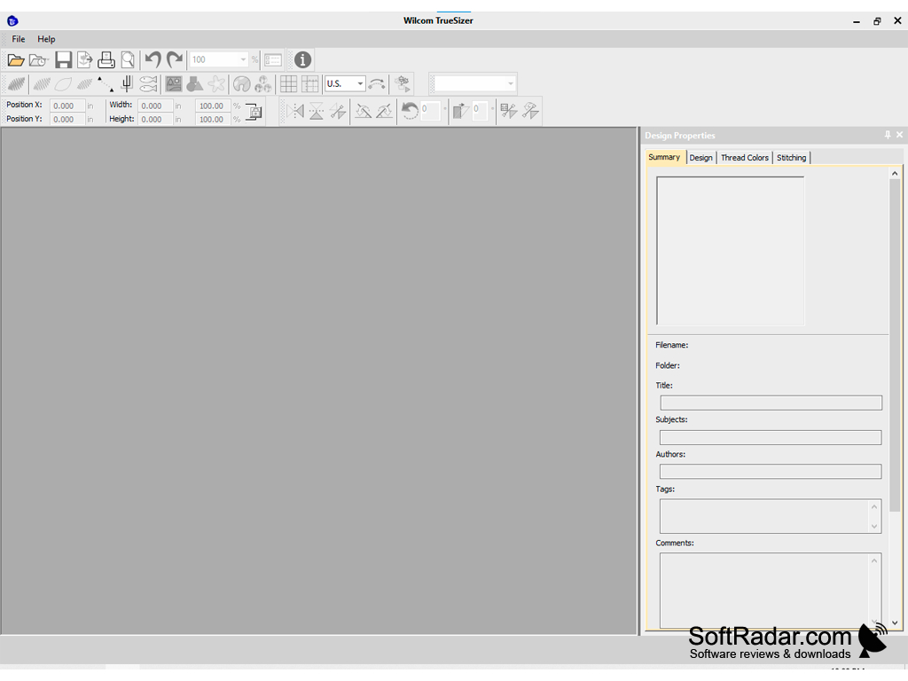908x681 pixels.
Task: Toggle the show bitmaps picture icon
Action: tap(173, 84)
